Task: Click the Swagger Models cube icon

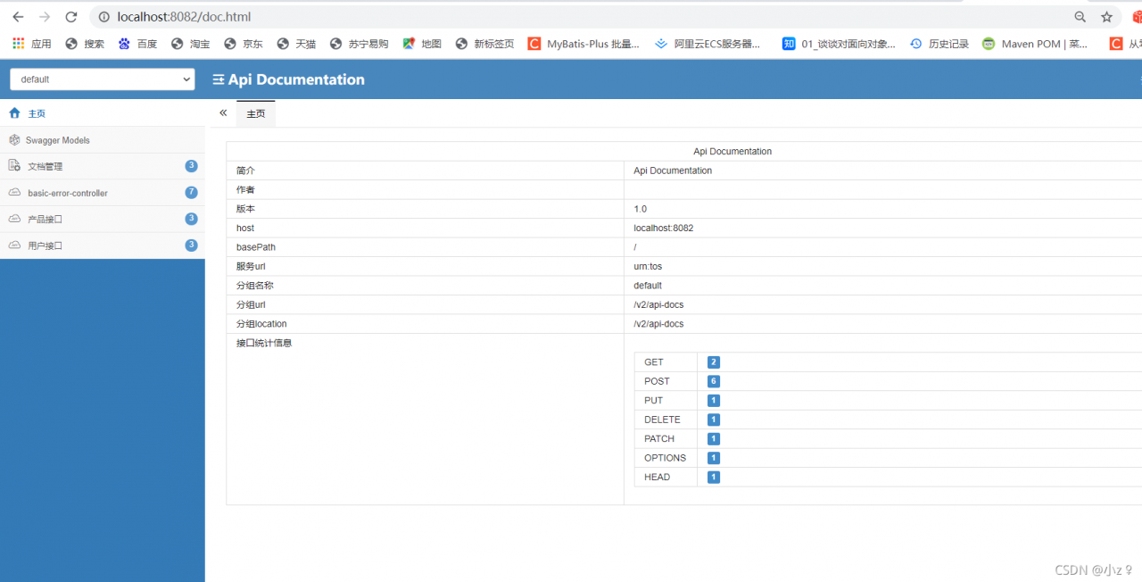Action: click(x=14, y=140)
